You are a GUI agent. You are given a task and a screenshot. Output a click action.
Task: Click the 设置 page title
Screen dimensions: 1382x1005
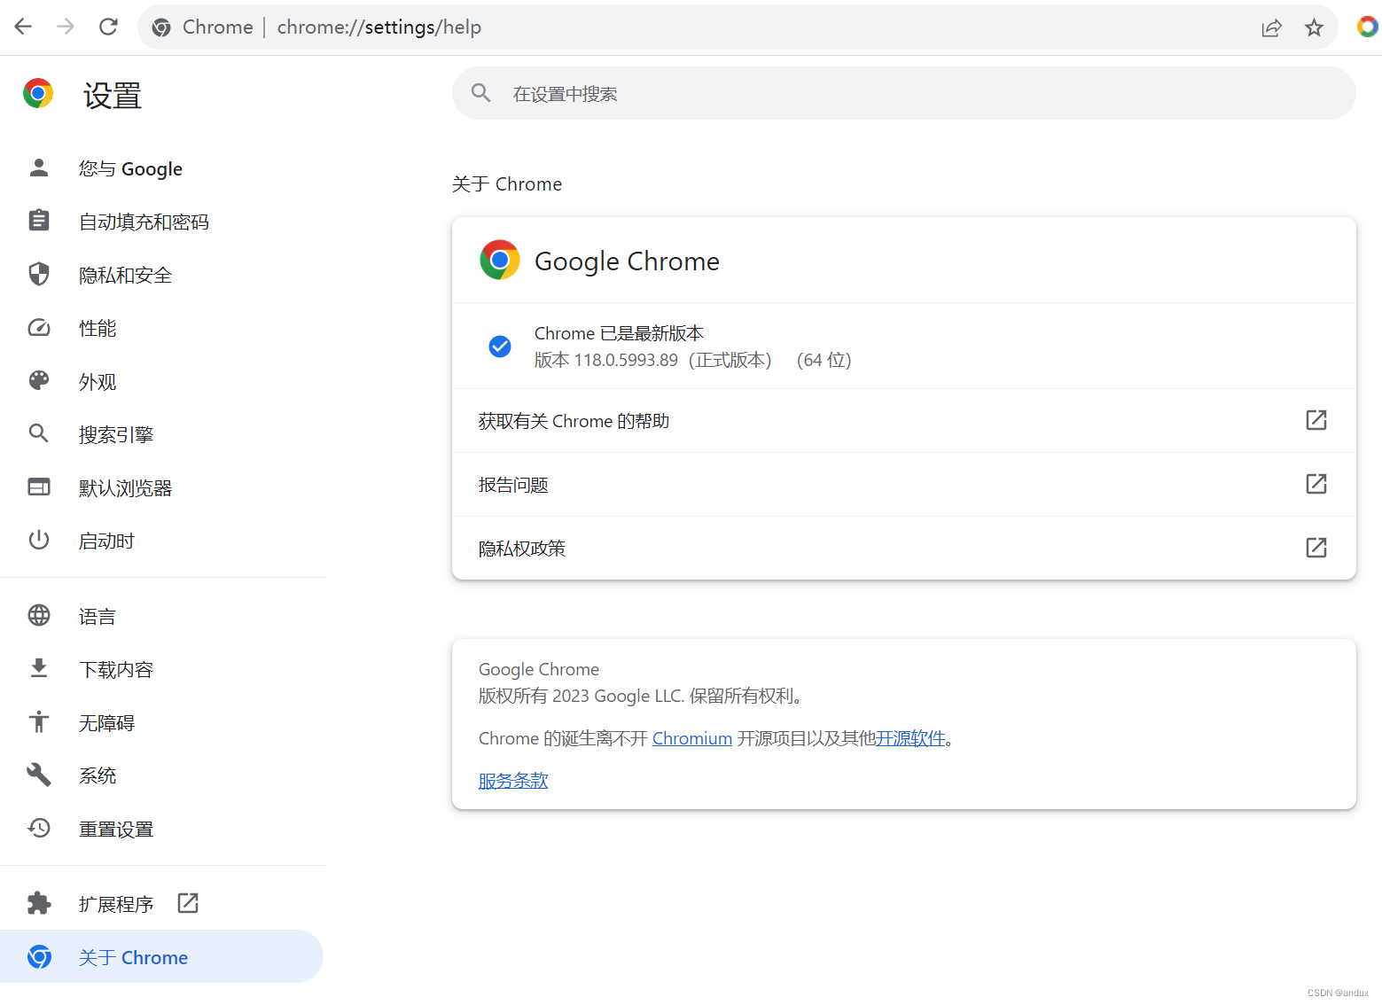coord(113,95)
